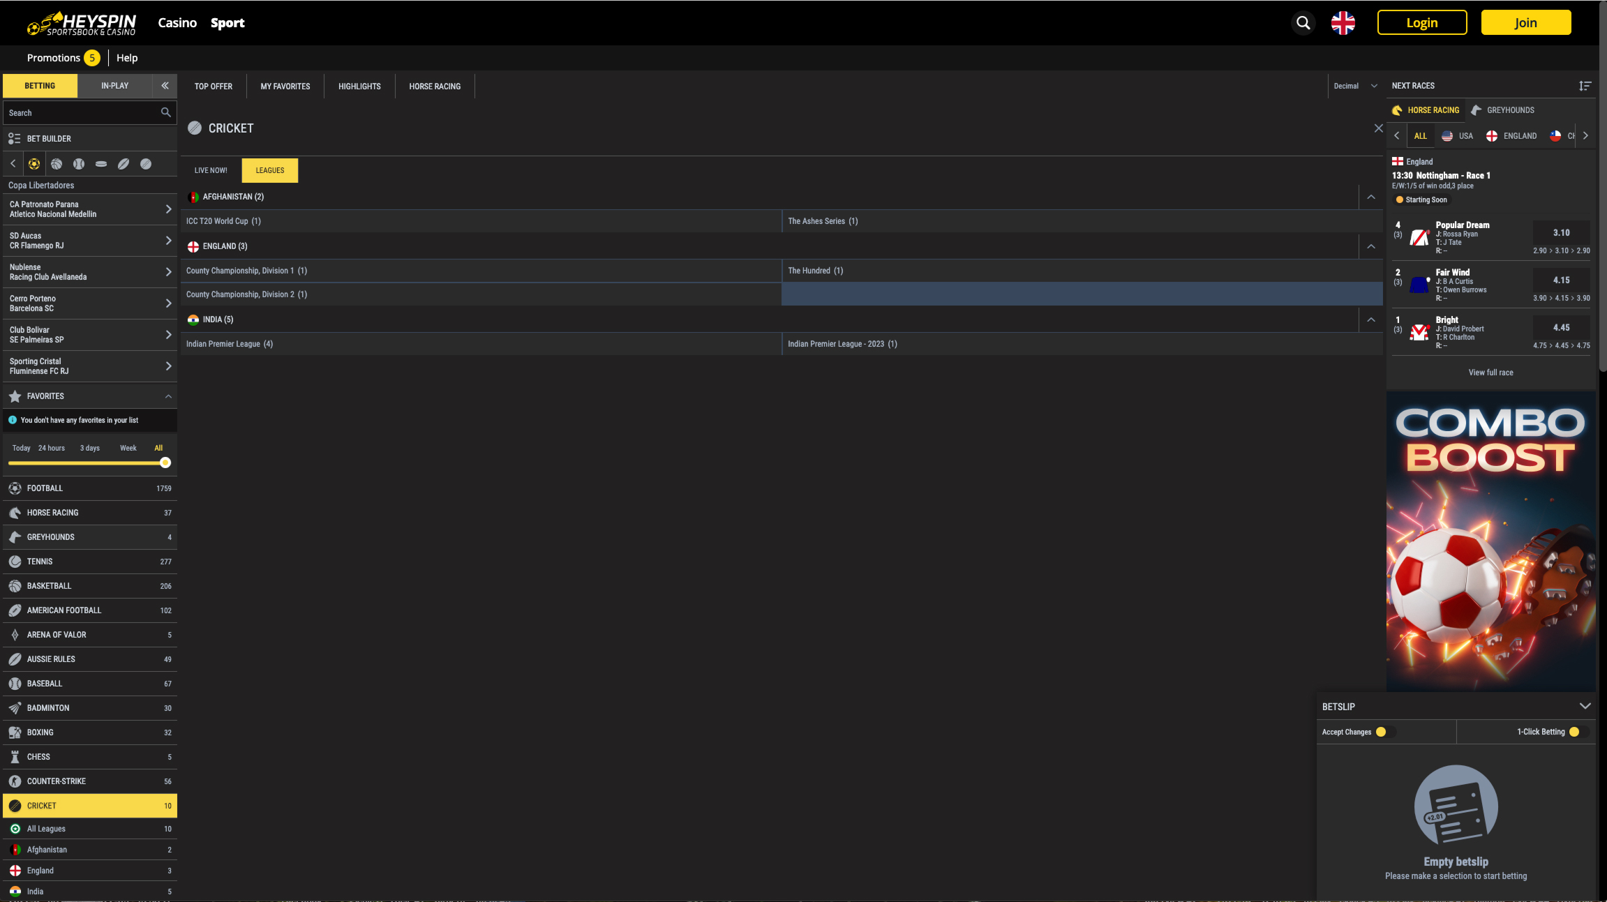Adjust the time range slider handle
1607x902 pixels.
[x=165, y=463]
